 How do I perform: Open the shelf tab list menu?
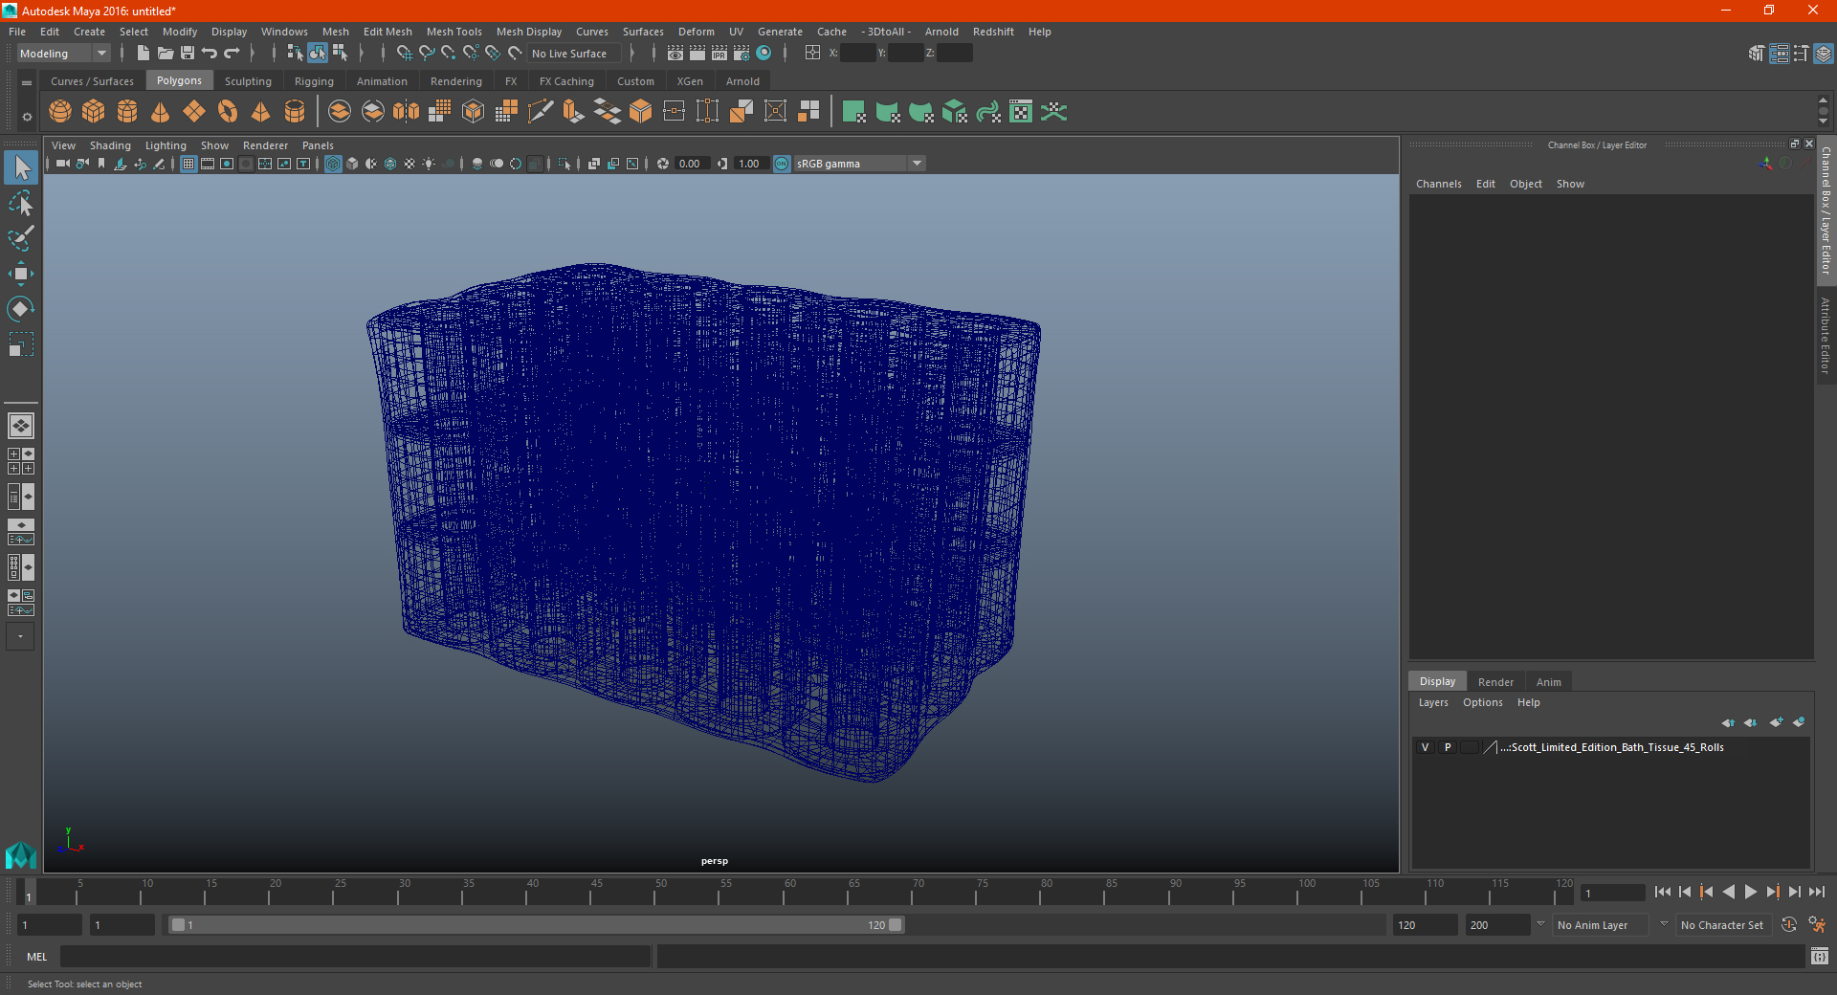[x=27, y=83]
